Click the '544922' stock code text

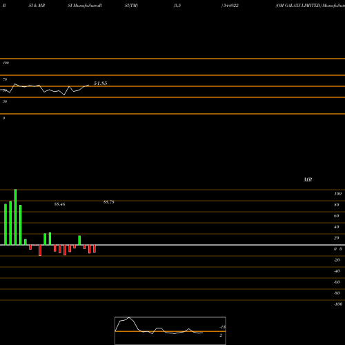click(230, 6)
